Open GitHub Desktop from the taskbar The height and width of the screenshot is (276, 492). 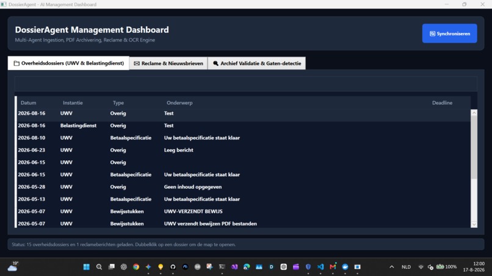coord(173,267)
